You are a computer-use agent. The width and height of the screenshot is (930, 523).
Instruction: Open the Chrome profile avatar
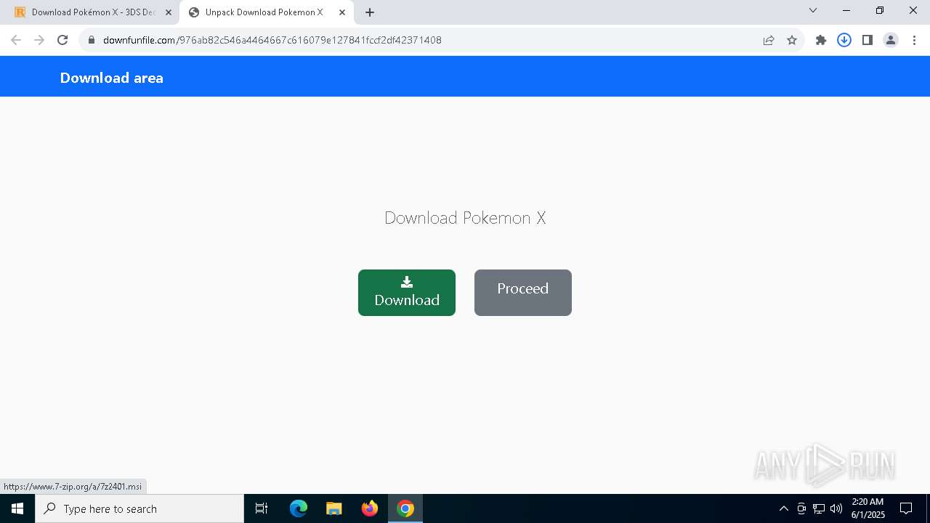coord(891,40)
